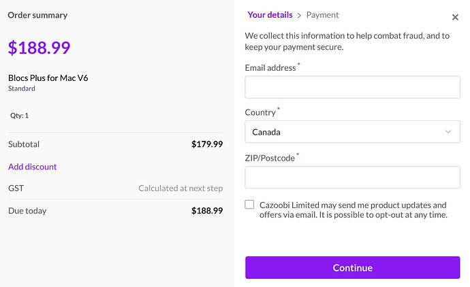This screenshot has height=287, width=470.
Task: Click the large purple $188.99 total
Action: coord(40,48)
